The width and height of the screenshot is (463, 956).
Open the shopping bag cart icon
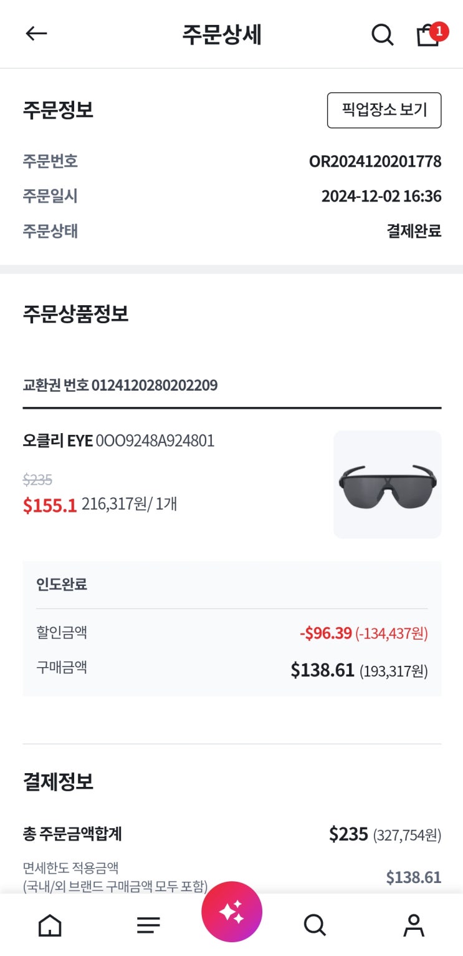pos(428,35)
